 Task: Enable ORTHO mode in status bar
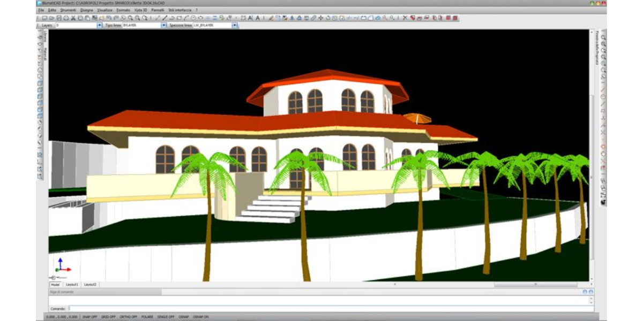[x=129, y=317]
